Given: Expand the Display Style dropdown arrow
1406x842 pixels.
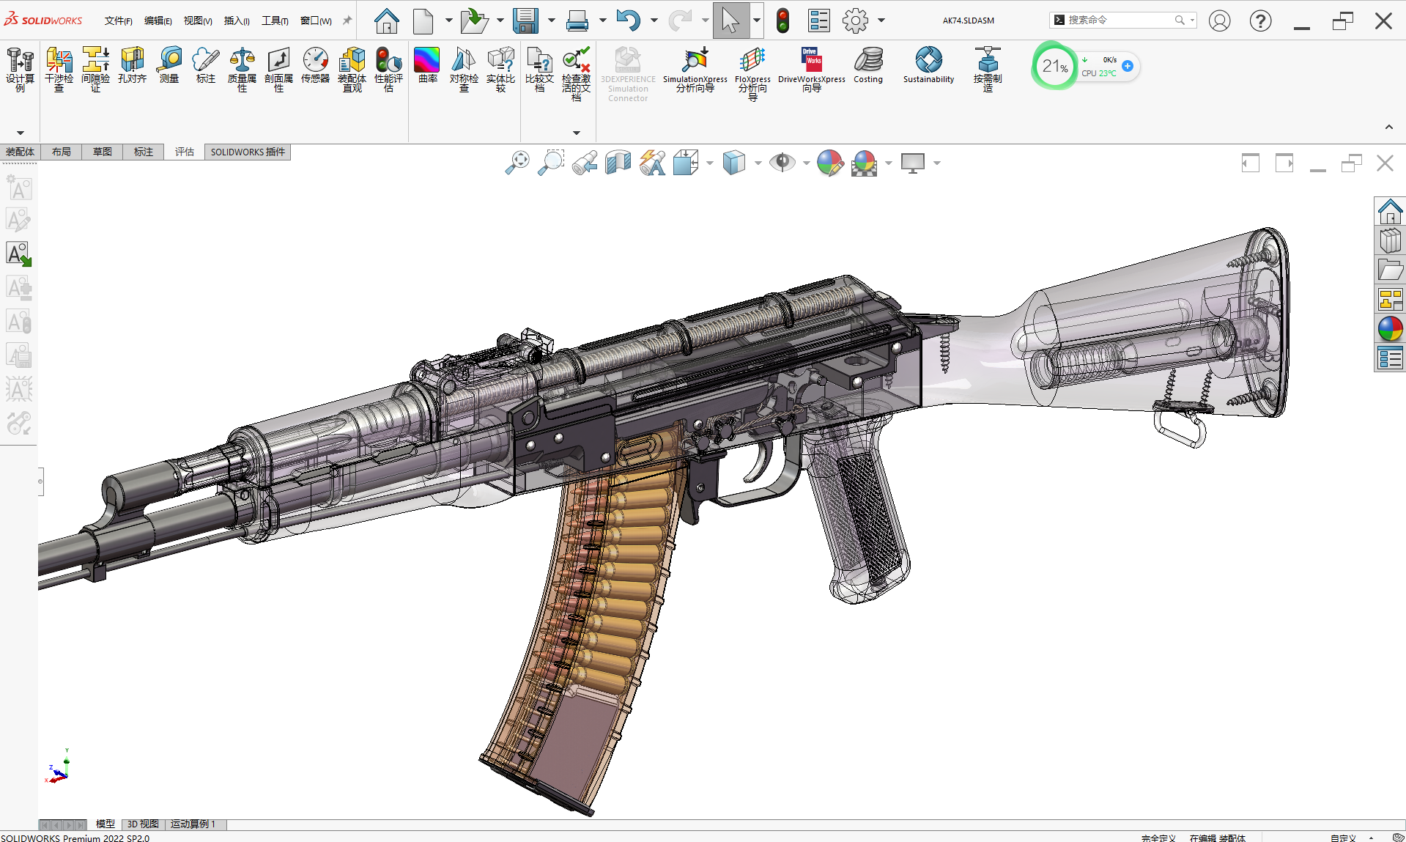Looking at the screenshot, I should (758, 163).
